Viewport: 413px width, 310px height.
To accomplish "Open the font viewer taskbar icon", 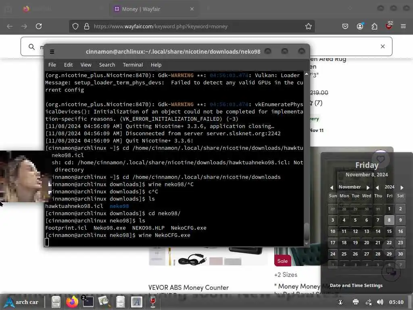I will point(136,302).
